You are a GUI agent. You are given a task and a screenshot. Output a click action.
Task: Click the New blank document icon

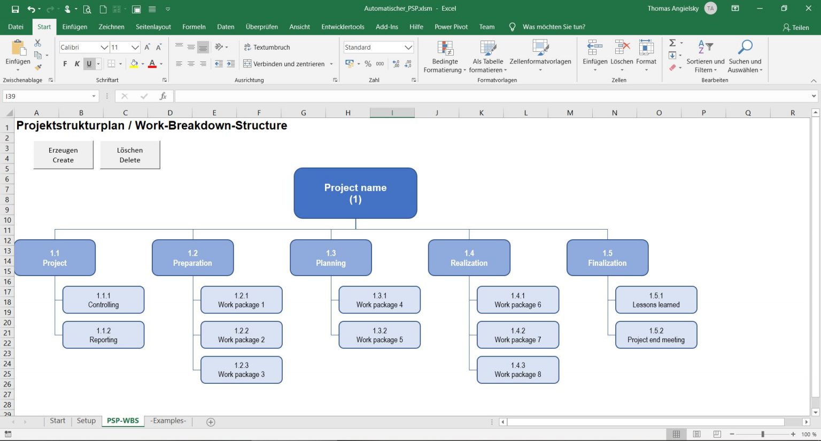103,9
